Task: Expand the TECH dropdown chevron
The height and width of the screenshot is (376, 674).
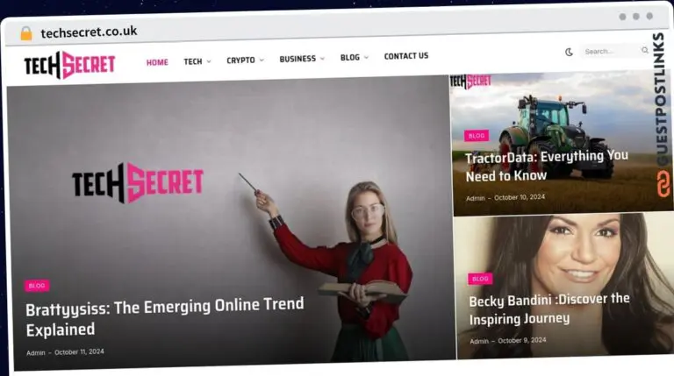Action: 209,61
